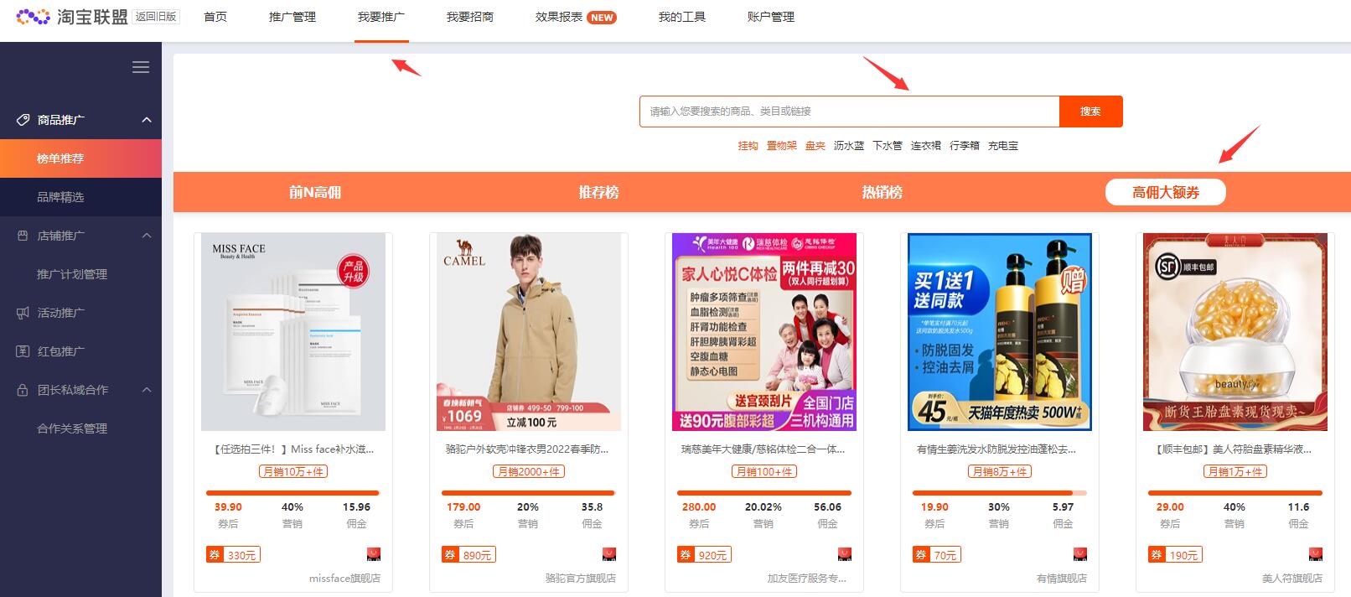This screenshot has width=1351, height=597.
Task: Click the shop icon beside 店铺推广
Action: tap(23, 236)
